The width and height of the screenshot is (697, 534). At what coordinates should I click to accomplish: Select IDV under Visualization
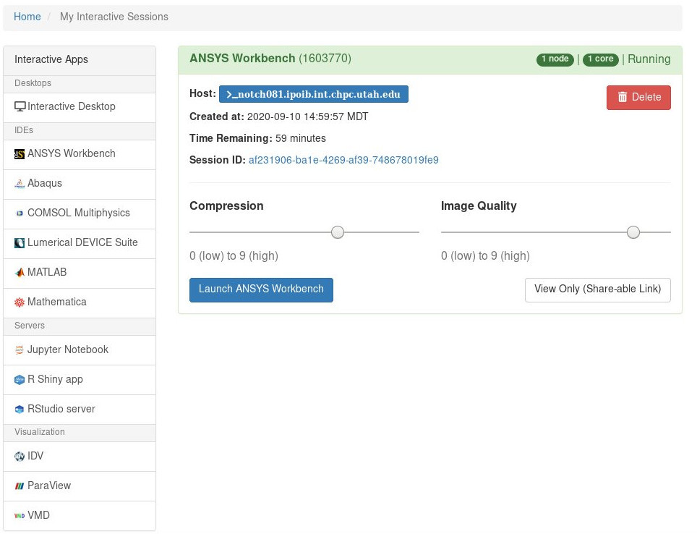pos(80,457)
